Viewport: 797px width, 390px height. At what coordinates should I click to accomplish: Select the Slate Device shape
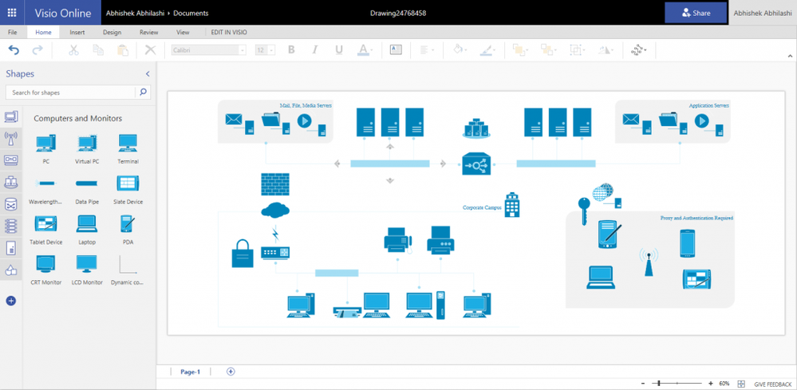(128, 189)
